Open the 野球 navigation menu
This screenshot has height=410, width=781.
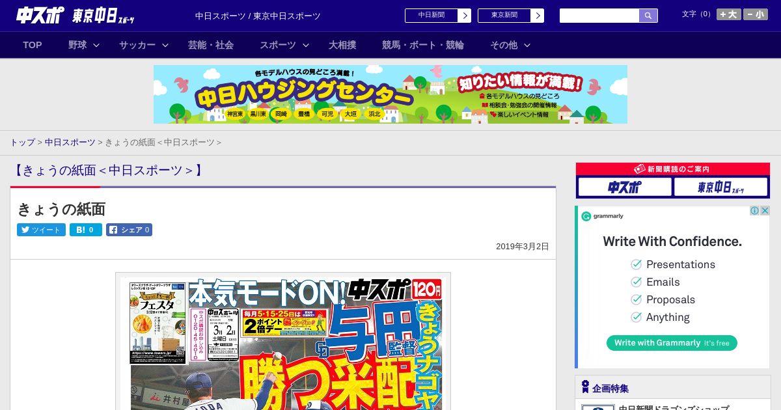pyautogui.click(x=77, y=45)
